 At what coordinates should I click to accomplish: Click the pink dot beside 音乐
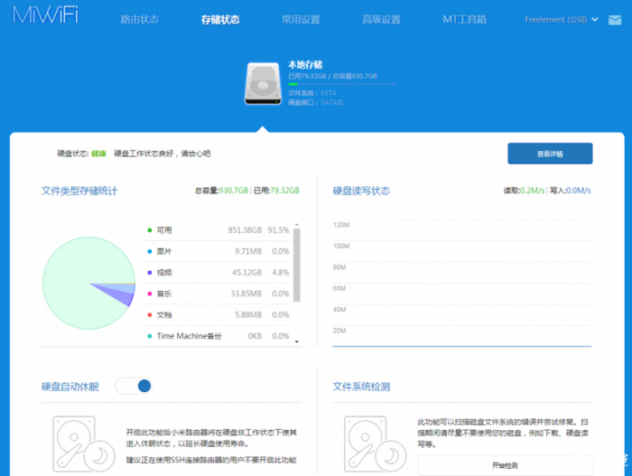click(x=149, y=294)
